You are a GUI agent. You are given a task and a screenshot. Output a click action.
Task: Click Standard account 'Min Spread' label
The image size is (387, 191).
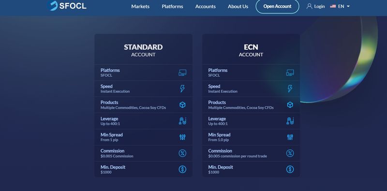coord(112,135)
